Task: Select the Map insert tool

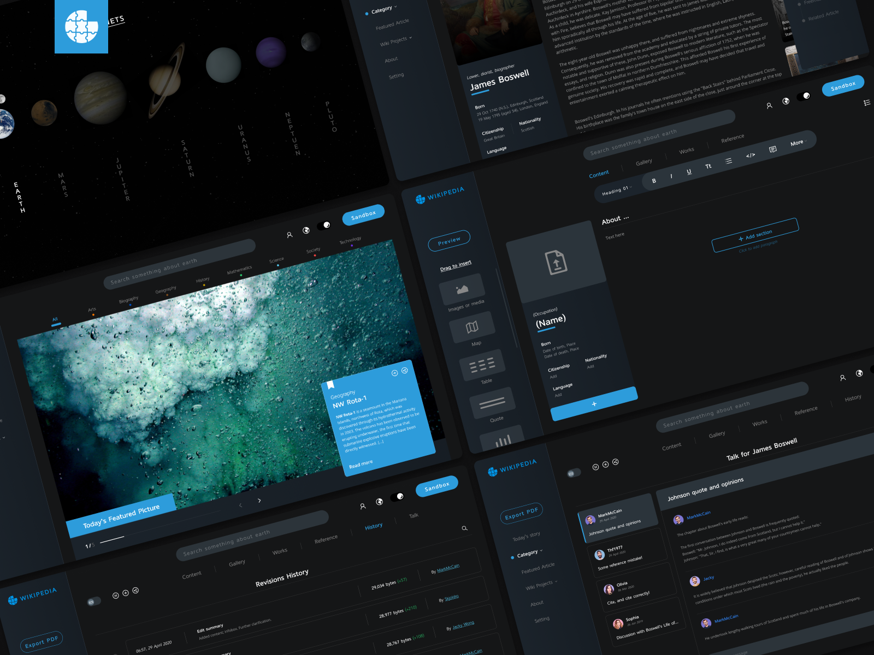Action: (x=472, y=326)
